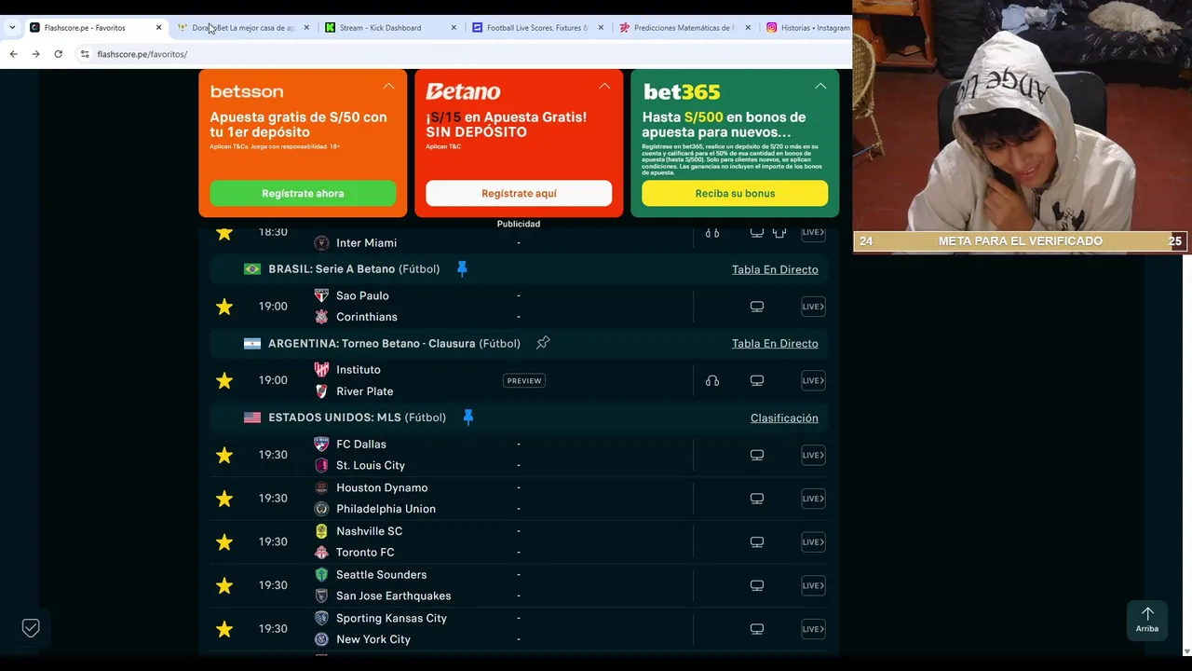Click the United States flag icon
The image size is (1192, 671).
252,418
